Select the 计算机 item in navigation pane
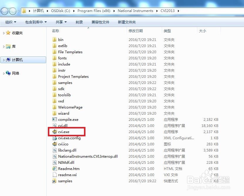The image size is (244, 196). (23, 60)
